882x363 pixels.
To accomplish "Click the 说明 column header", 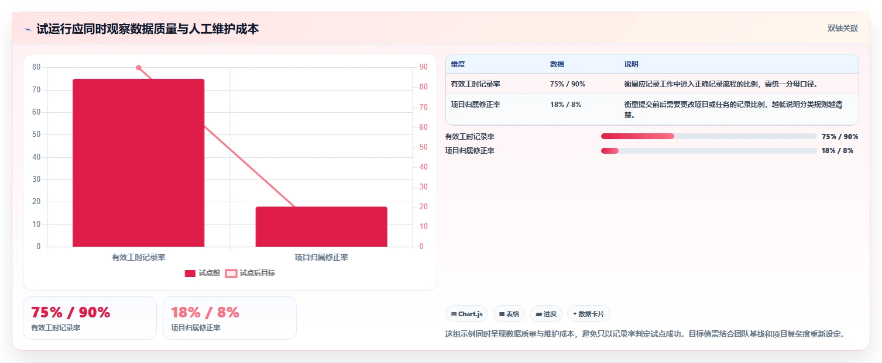I will coord(632,64).
